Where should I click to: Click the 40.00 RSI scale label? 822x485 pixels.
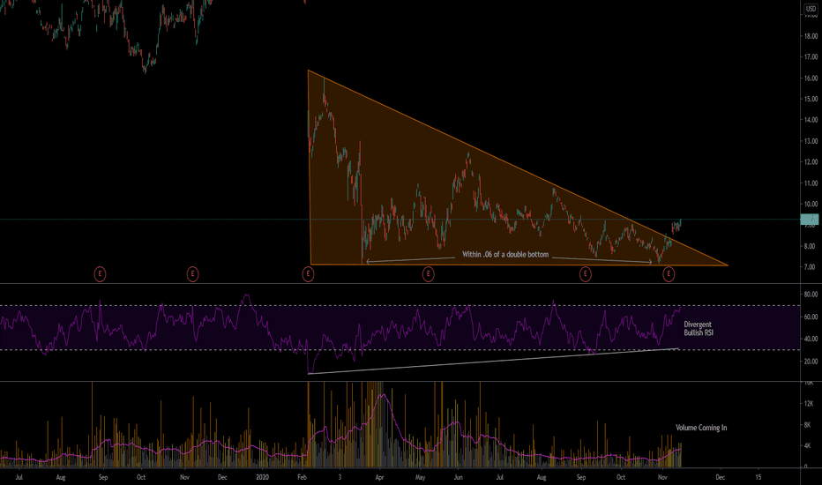pos(811,339)
